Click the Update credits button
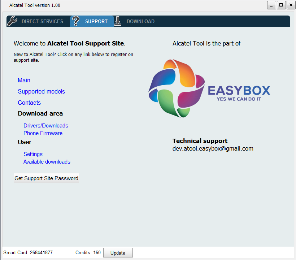296x260 pixels. coord(118,253)
